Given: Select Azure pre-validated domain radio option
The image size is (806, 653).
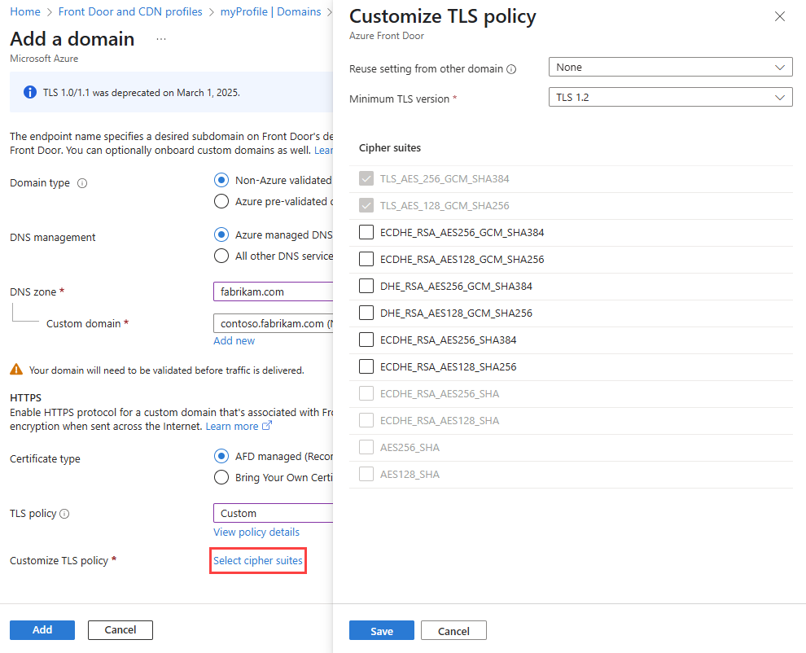Looking at the screenshot, I should click(x=221, y=201).
